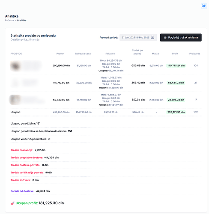Viewport: 209px width, 214px height.
Task: Sort by the Promet column header
Action: [x=60, y=53]
